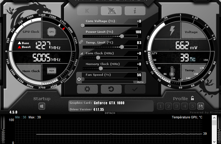Open the information i button
The height and width of the screenshot is (144, 221).
[135, 11]
